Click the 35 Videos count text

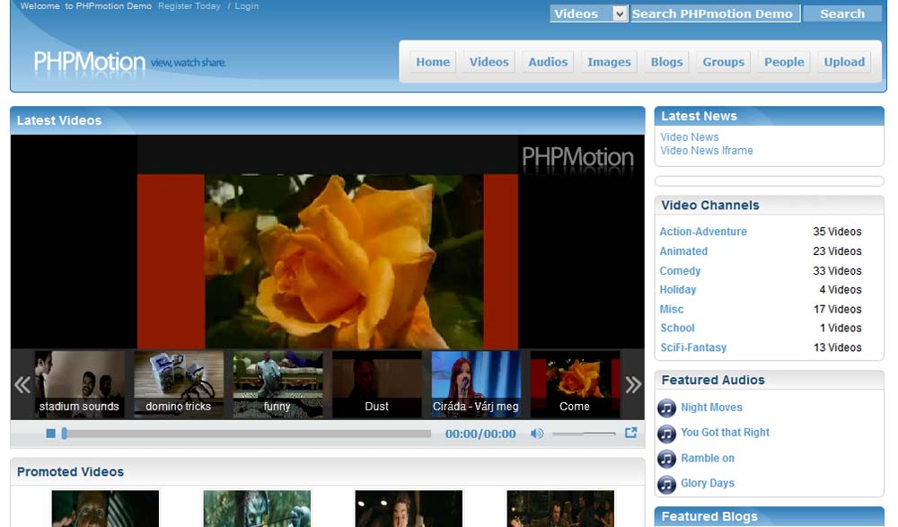click(x=837, y=232)
